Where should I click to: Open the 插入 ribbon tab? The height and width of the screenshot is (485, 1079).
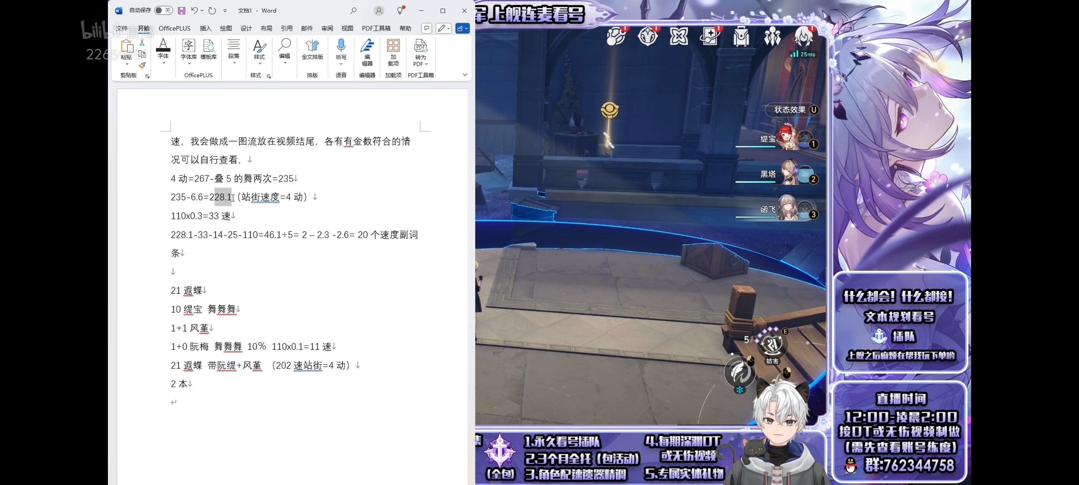point(206,28)
